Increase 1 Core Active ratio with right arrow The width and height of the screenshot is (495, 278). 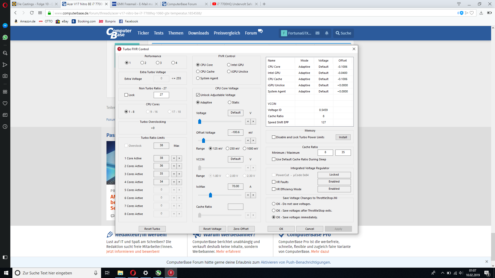click(x=179, y=158)
